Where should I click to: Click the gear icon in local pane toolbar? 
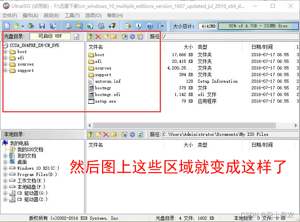(x=132, y=135)
